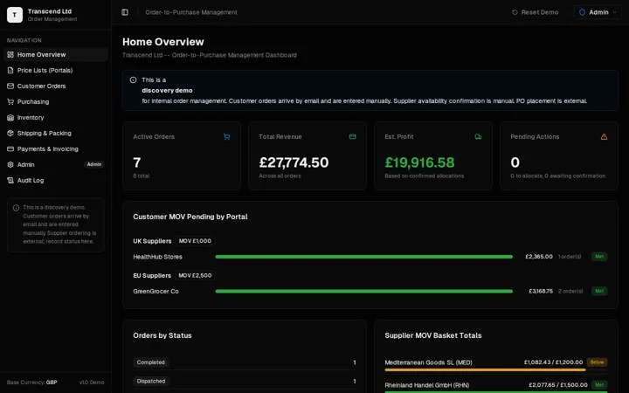The height and width of the screenshot is (393, 629).
Task: Click the Home Overview grid icon
Action: point(10,54)
